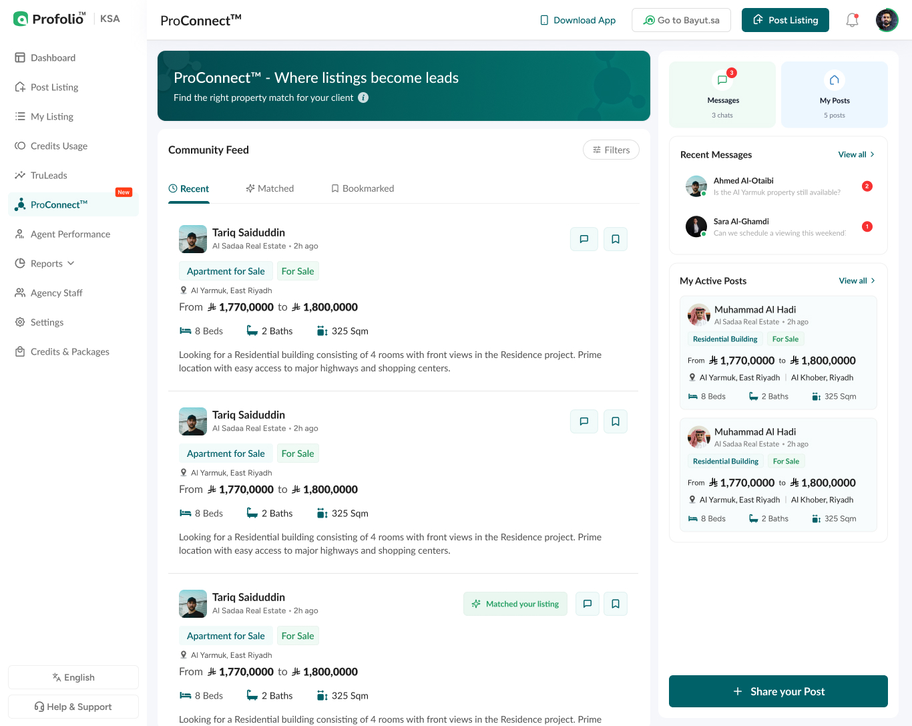
Task: Open Help & Support
Action: click(73, 707)
